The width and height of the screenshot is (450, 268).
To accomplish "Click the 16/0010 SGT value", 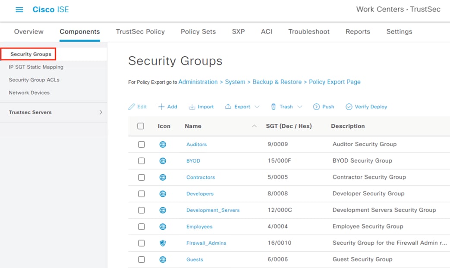I will (x=280, y=243).
